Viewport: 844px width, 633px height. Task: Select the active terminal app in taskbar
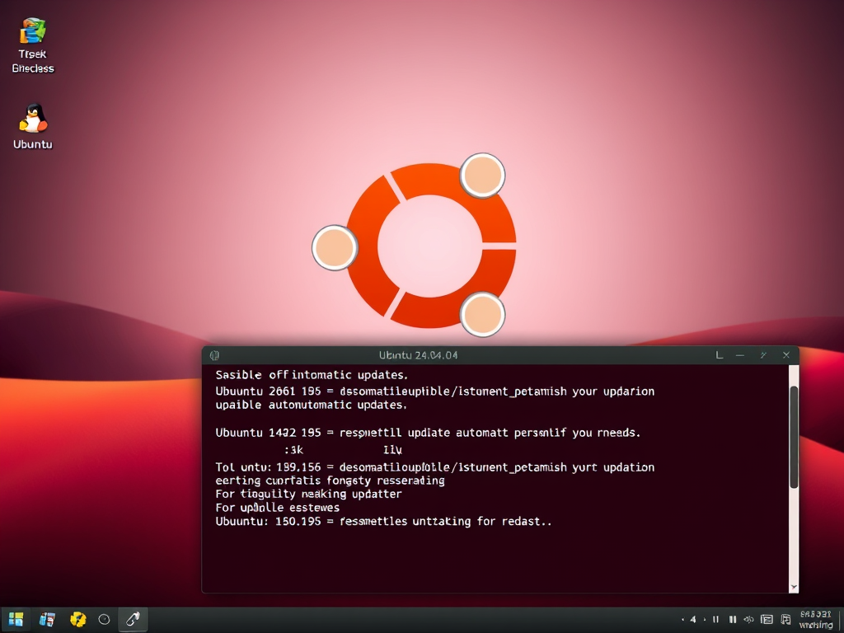point(133,620)
